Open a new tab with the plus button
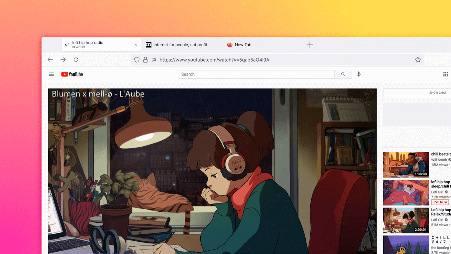 pyautogui.click(x=309, y=45)
